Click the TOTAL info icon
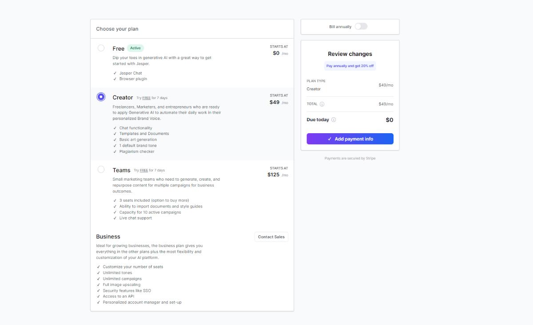This screenshot has height=325, width=533. (322, 104)
